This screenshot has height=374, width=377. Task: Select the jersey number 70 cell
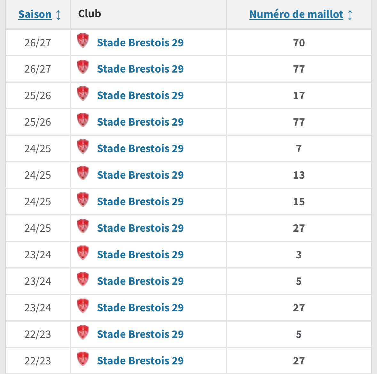pyautogui.click(x=299, y=43)
